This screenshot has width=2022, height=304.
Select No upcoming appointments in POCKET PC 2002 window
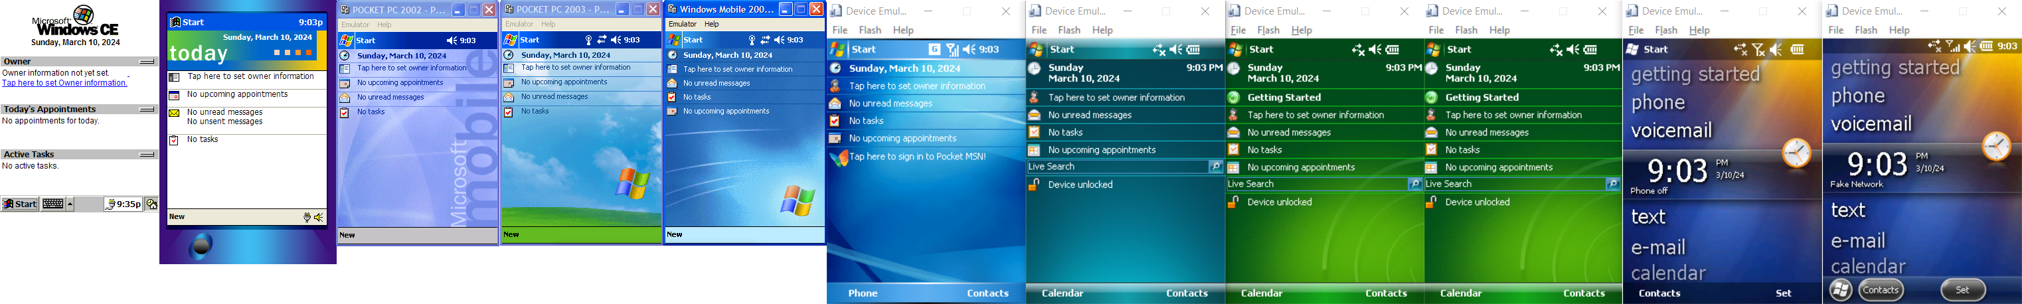coord(400,82)
